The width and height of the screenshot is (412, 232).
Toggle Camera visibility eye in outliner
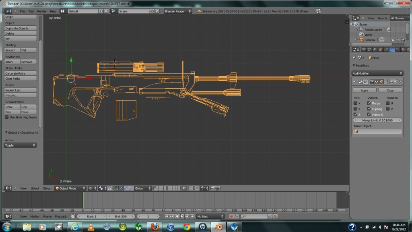click(393, 40)
